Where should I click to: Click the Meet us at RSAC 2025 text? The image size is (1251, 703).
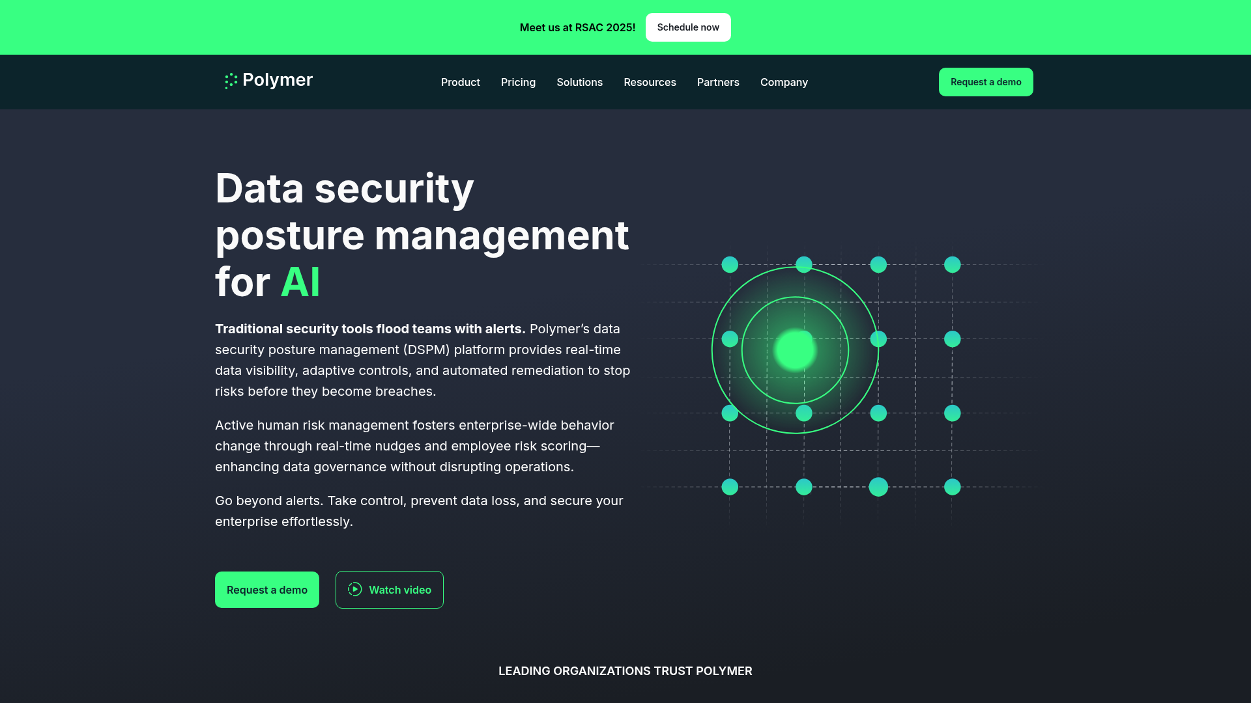[x=577, y=27]
